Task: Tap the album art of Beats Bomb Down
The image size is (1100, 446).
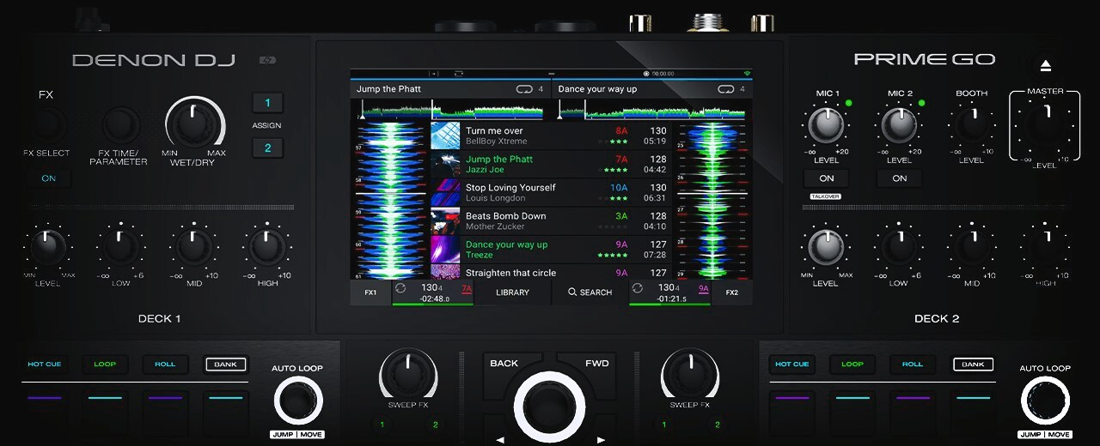Action: [x=446, y=220]
